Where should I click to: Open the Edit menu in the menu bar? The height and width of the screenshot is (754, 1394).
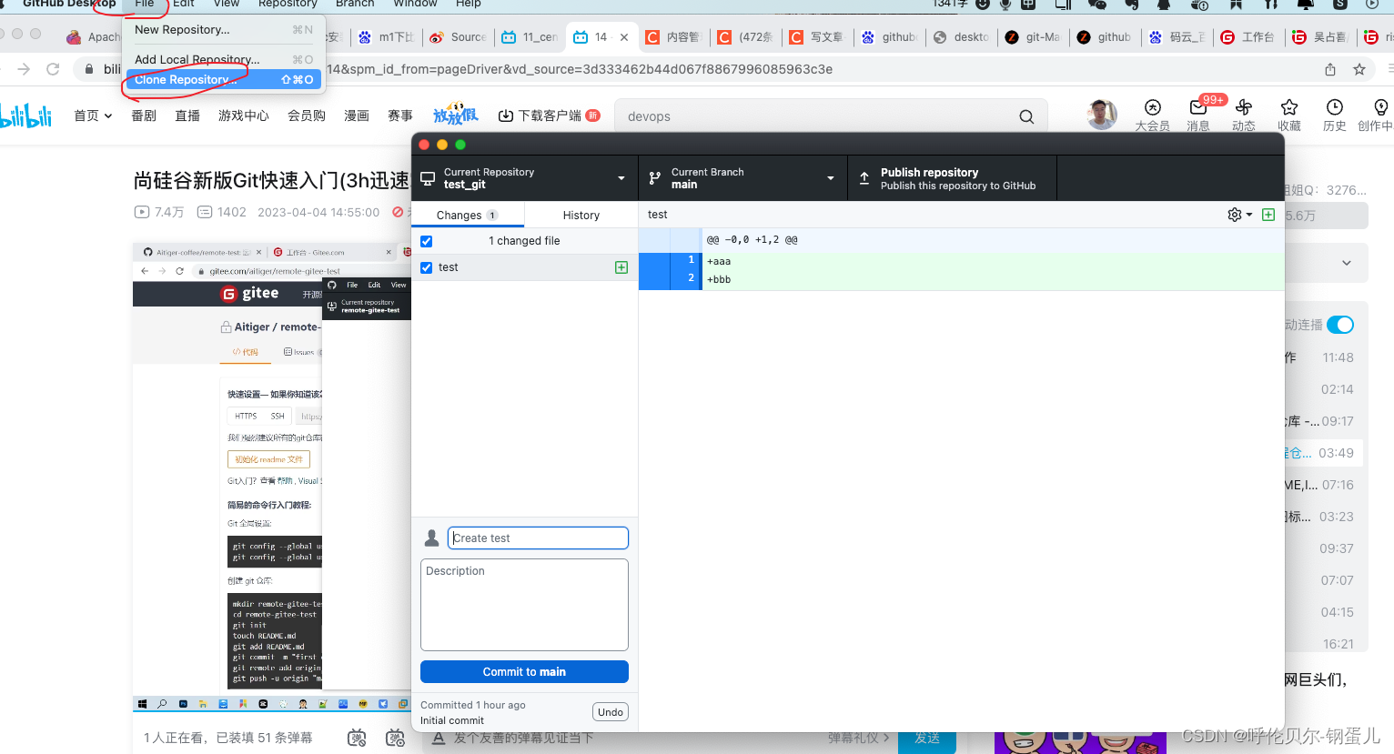pyautogui.click(x=184, y=4)
